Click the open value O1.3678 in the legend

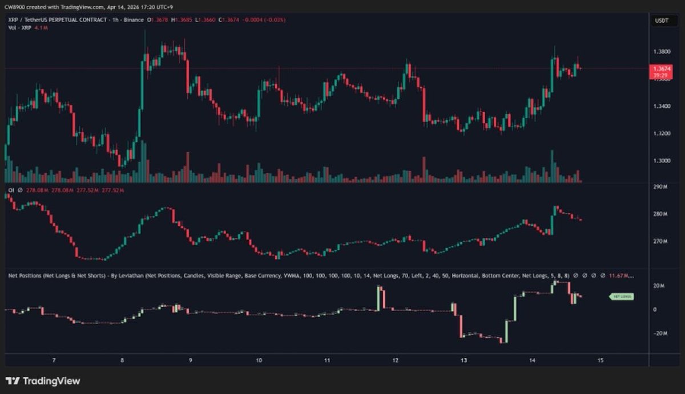tap(158, 20)
